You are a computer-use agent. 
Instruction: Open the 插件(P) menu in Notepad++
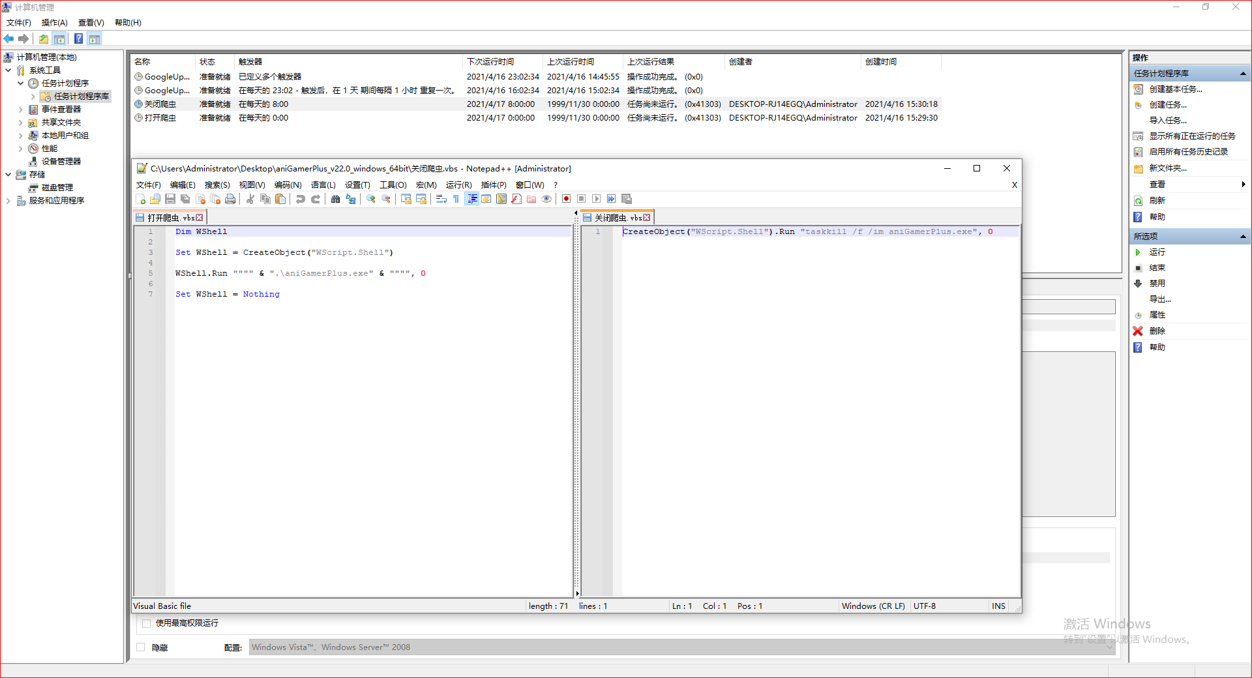click(494, 185)
